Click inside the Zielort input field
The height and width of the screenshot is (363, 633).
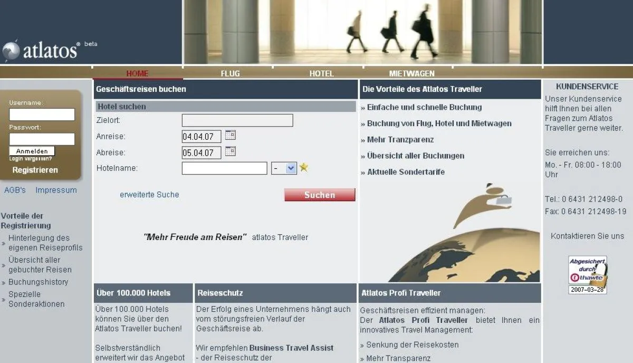pos(237,120)
